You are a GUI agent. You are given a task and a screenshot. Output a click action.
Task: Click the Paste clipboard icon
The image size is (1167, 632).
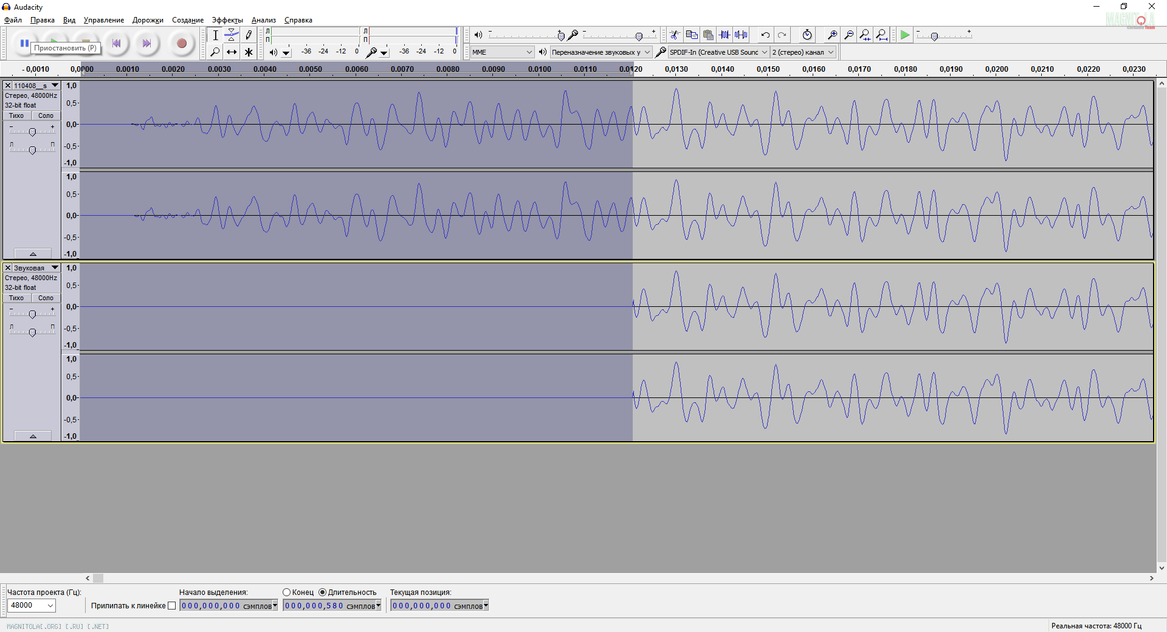[x=708, y=35]
